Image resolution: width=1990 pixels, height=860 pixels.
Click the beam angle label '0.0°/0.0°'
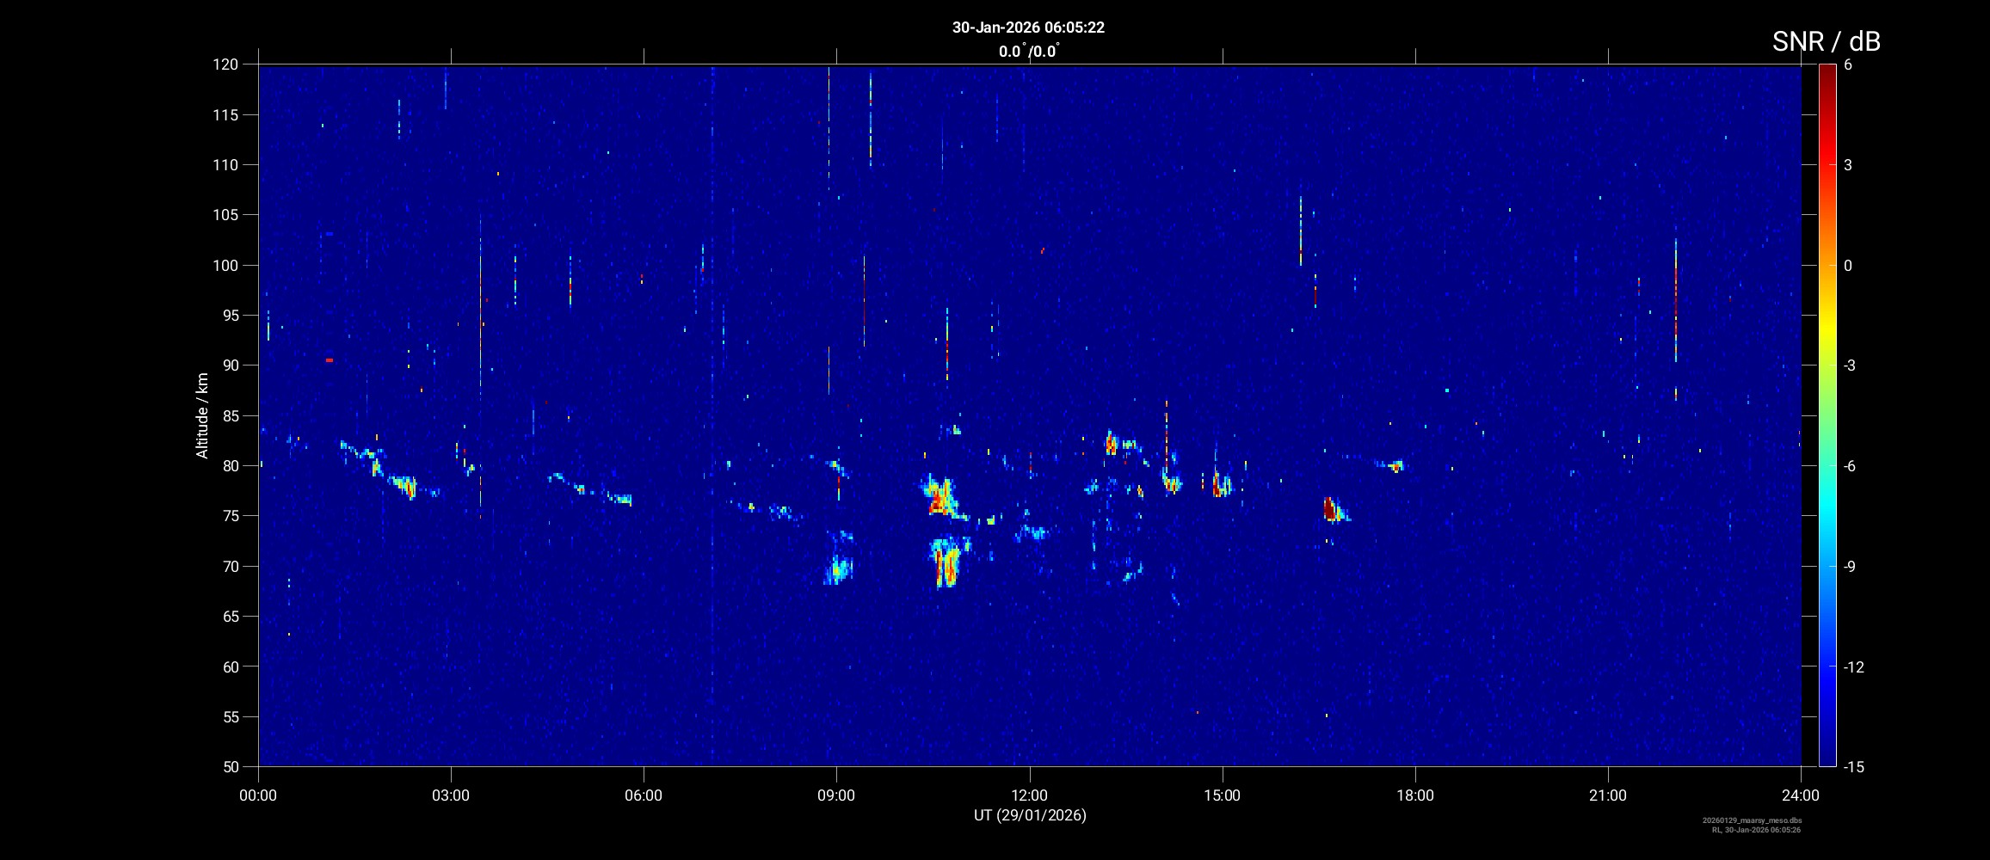(x=1028, y=52)
